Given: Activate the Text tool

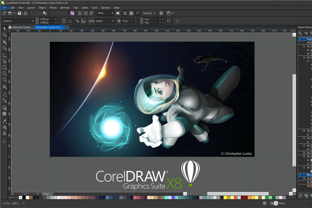Looking at the screenshot, I should 4,87.
